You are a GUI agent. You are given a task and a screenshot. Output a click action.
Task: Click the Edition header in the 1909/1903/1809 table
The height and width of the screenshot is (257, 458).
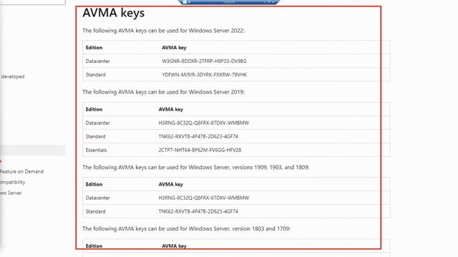(94, 184)
